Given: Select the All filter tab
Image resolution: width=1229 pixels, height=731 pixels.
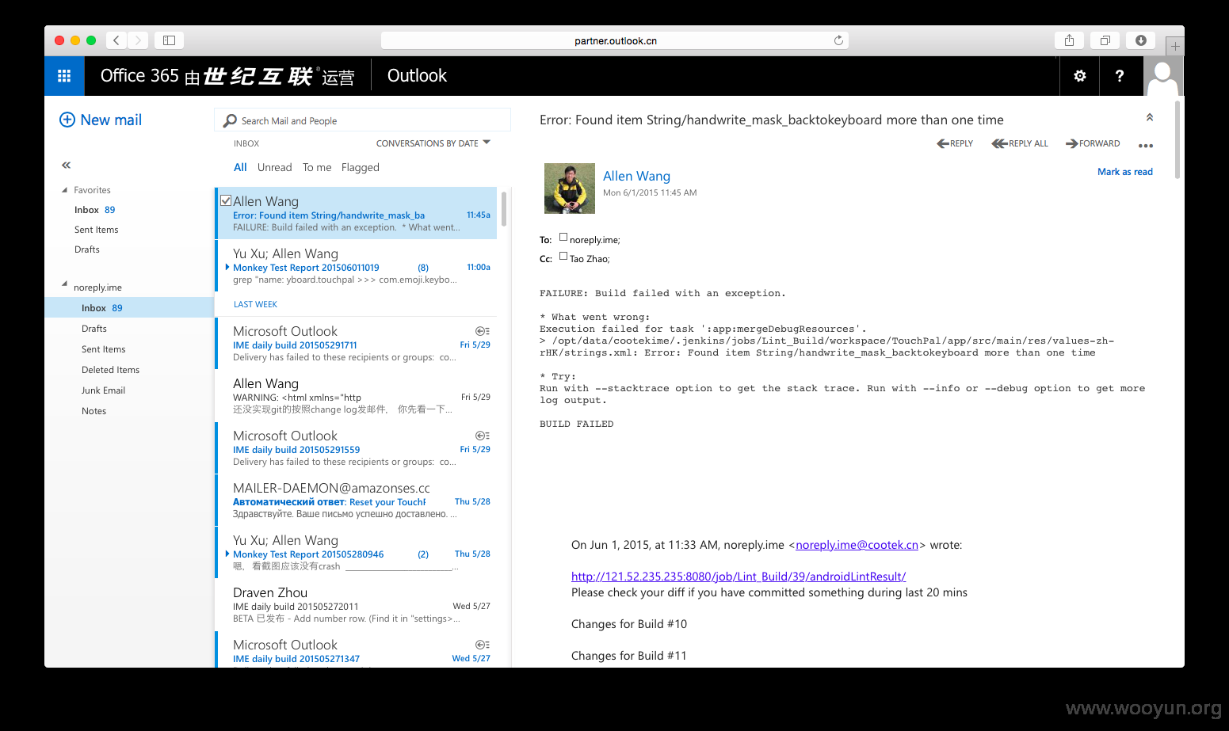Looking at the screenshot, I should tap(240, 167).
